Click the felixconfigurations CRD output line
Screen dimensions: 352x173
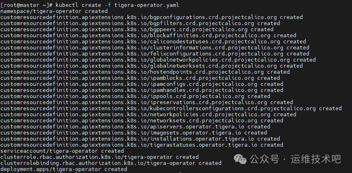154,53
